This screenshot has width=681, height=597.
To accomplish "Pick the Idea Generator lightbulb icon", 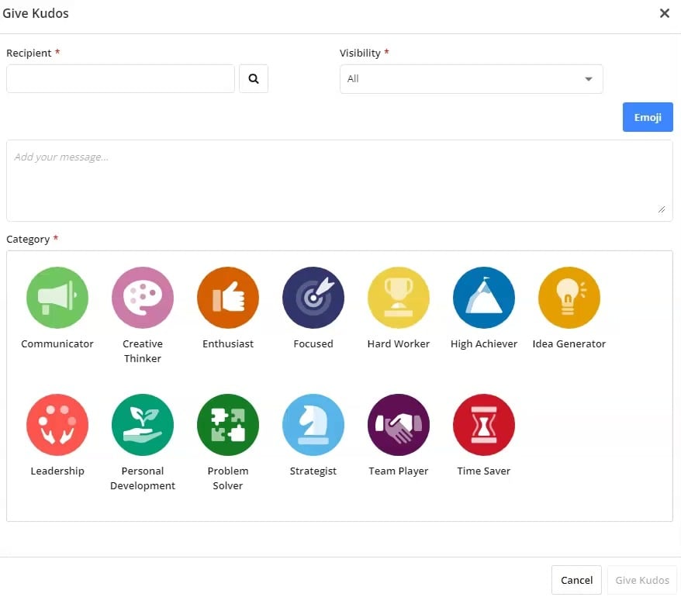I will click(569, 298).
